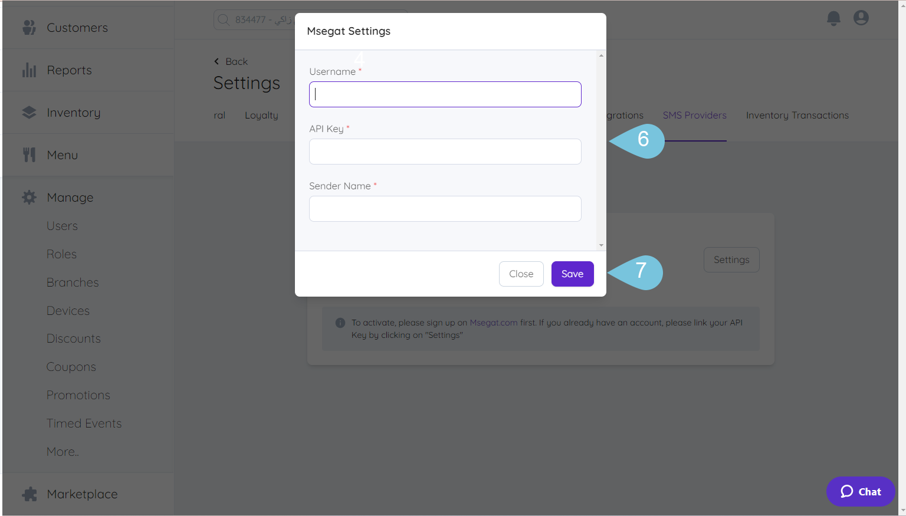
Task: Open 'More..' in the Manage section
Action: click(x=62, y=451)
